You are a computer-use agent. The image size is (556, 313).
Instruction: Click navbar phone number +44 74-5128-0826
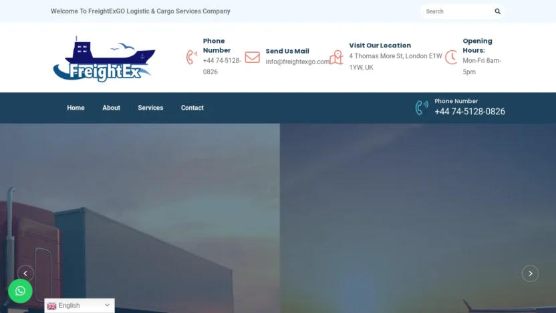(x=470, y=112)
